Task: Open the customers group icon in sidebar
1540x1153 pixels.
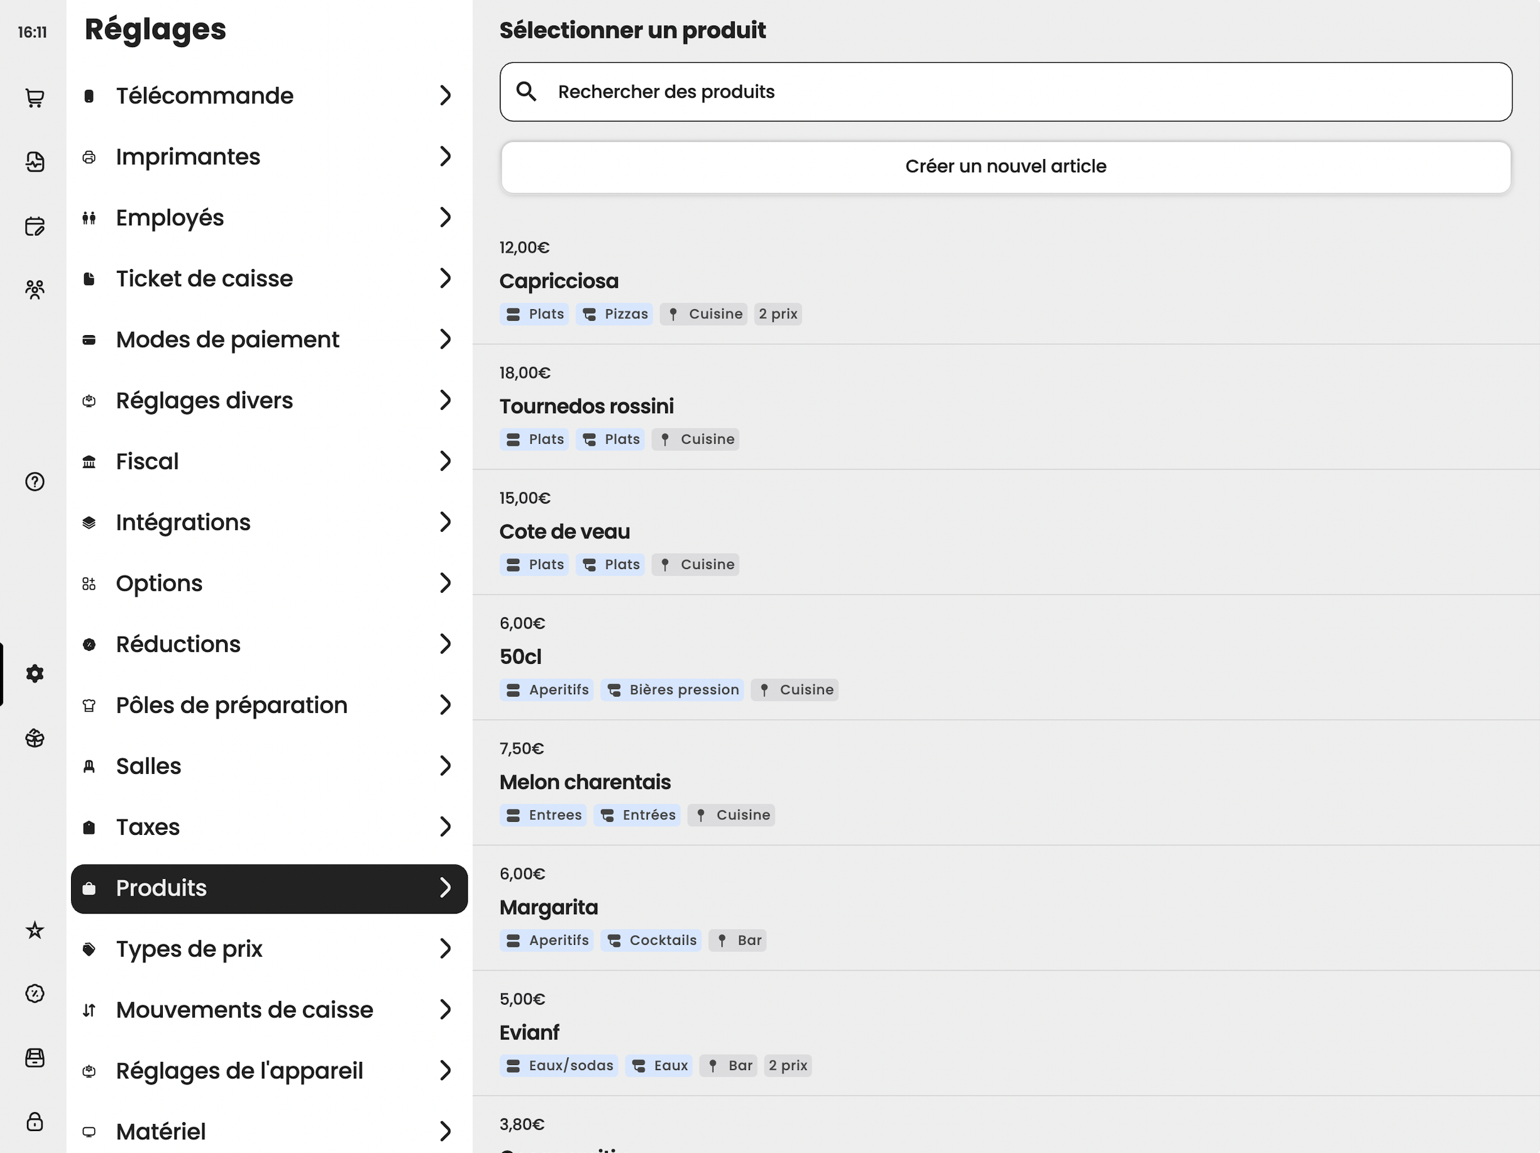Action: point(35,289)
